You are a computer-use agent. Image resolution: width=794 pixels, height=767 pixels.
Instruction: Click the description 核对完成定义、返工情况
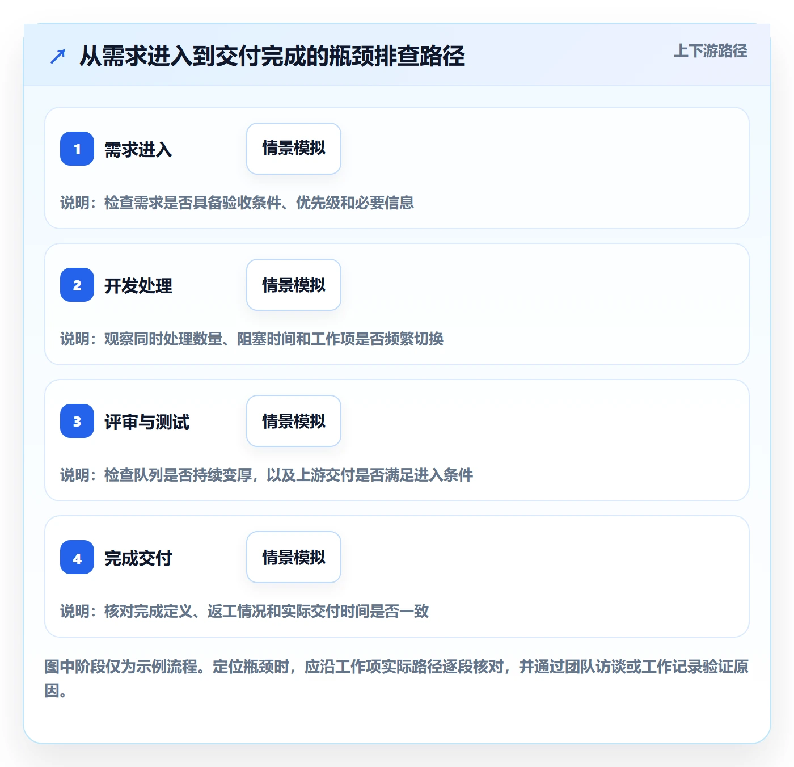click(x=185, y=611)
